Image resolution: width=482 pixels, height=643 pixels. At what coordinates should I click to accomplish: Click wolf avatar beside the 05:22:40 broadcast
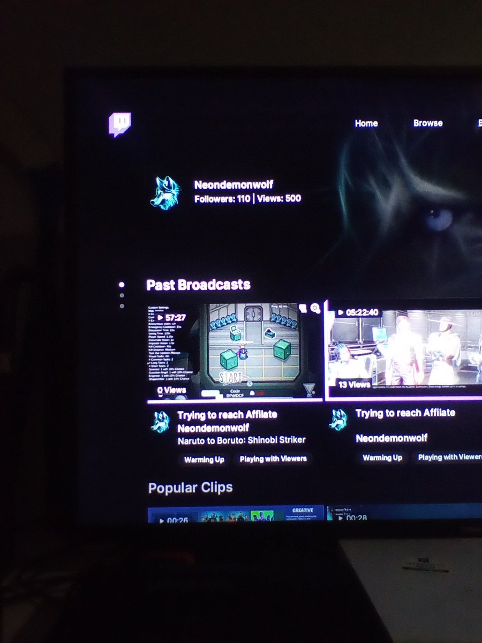(x=338, y=420)
